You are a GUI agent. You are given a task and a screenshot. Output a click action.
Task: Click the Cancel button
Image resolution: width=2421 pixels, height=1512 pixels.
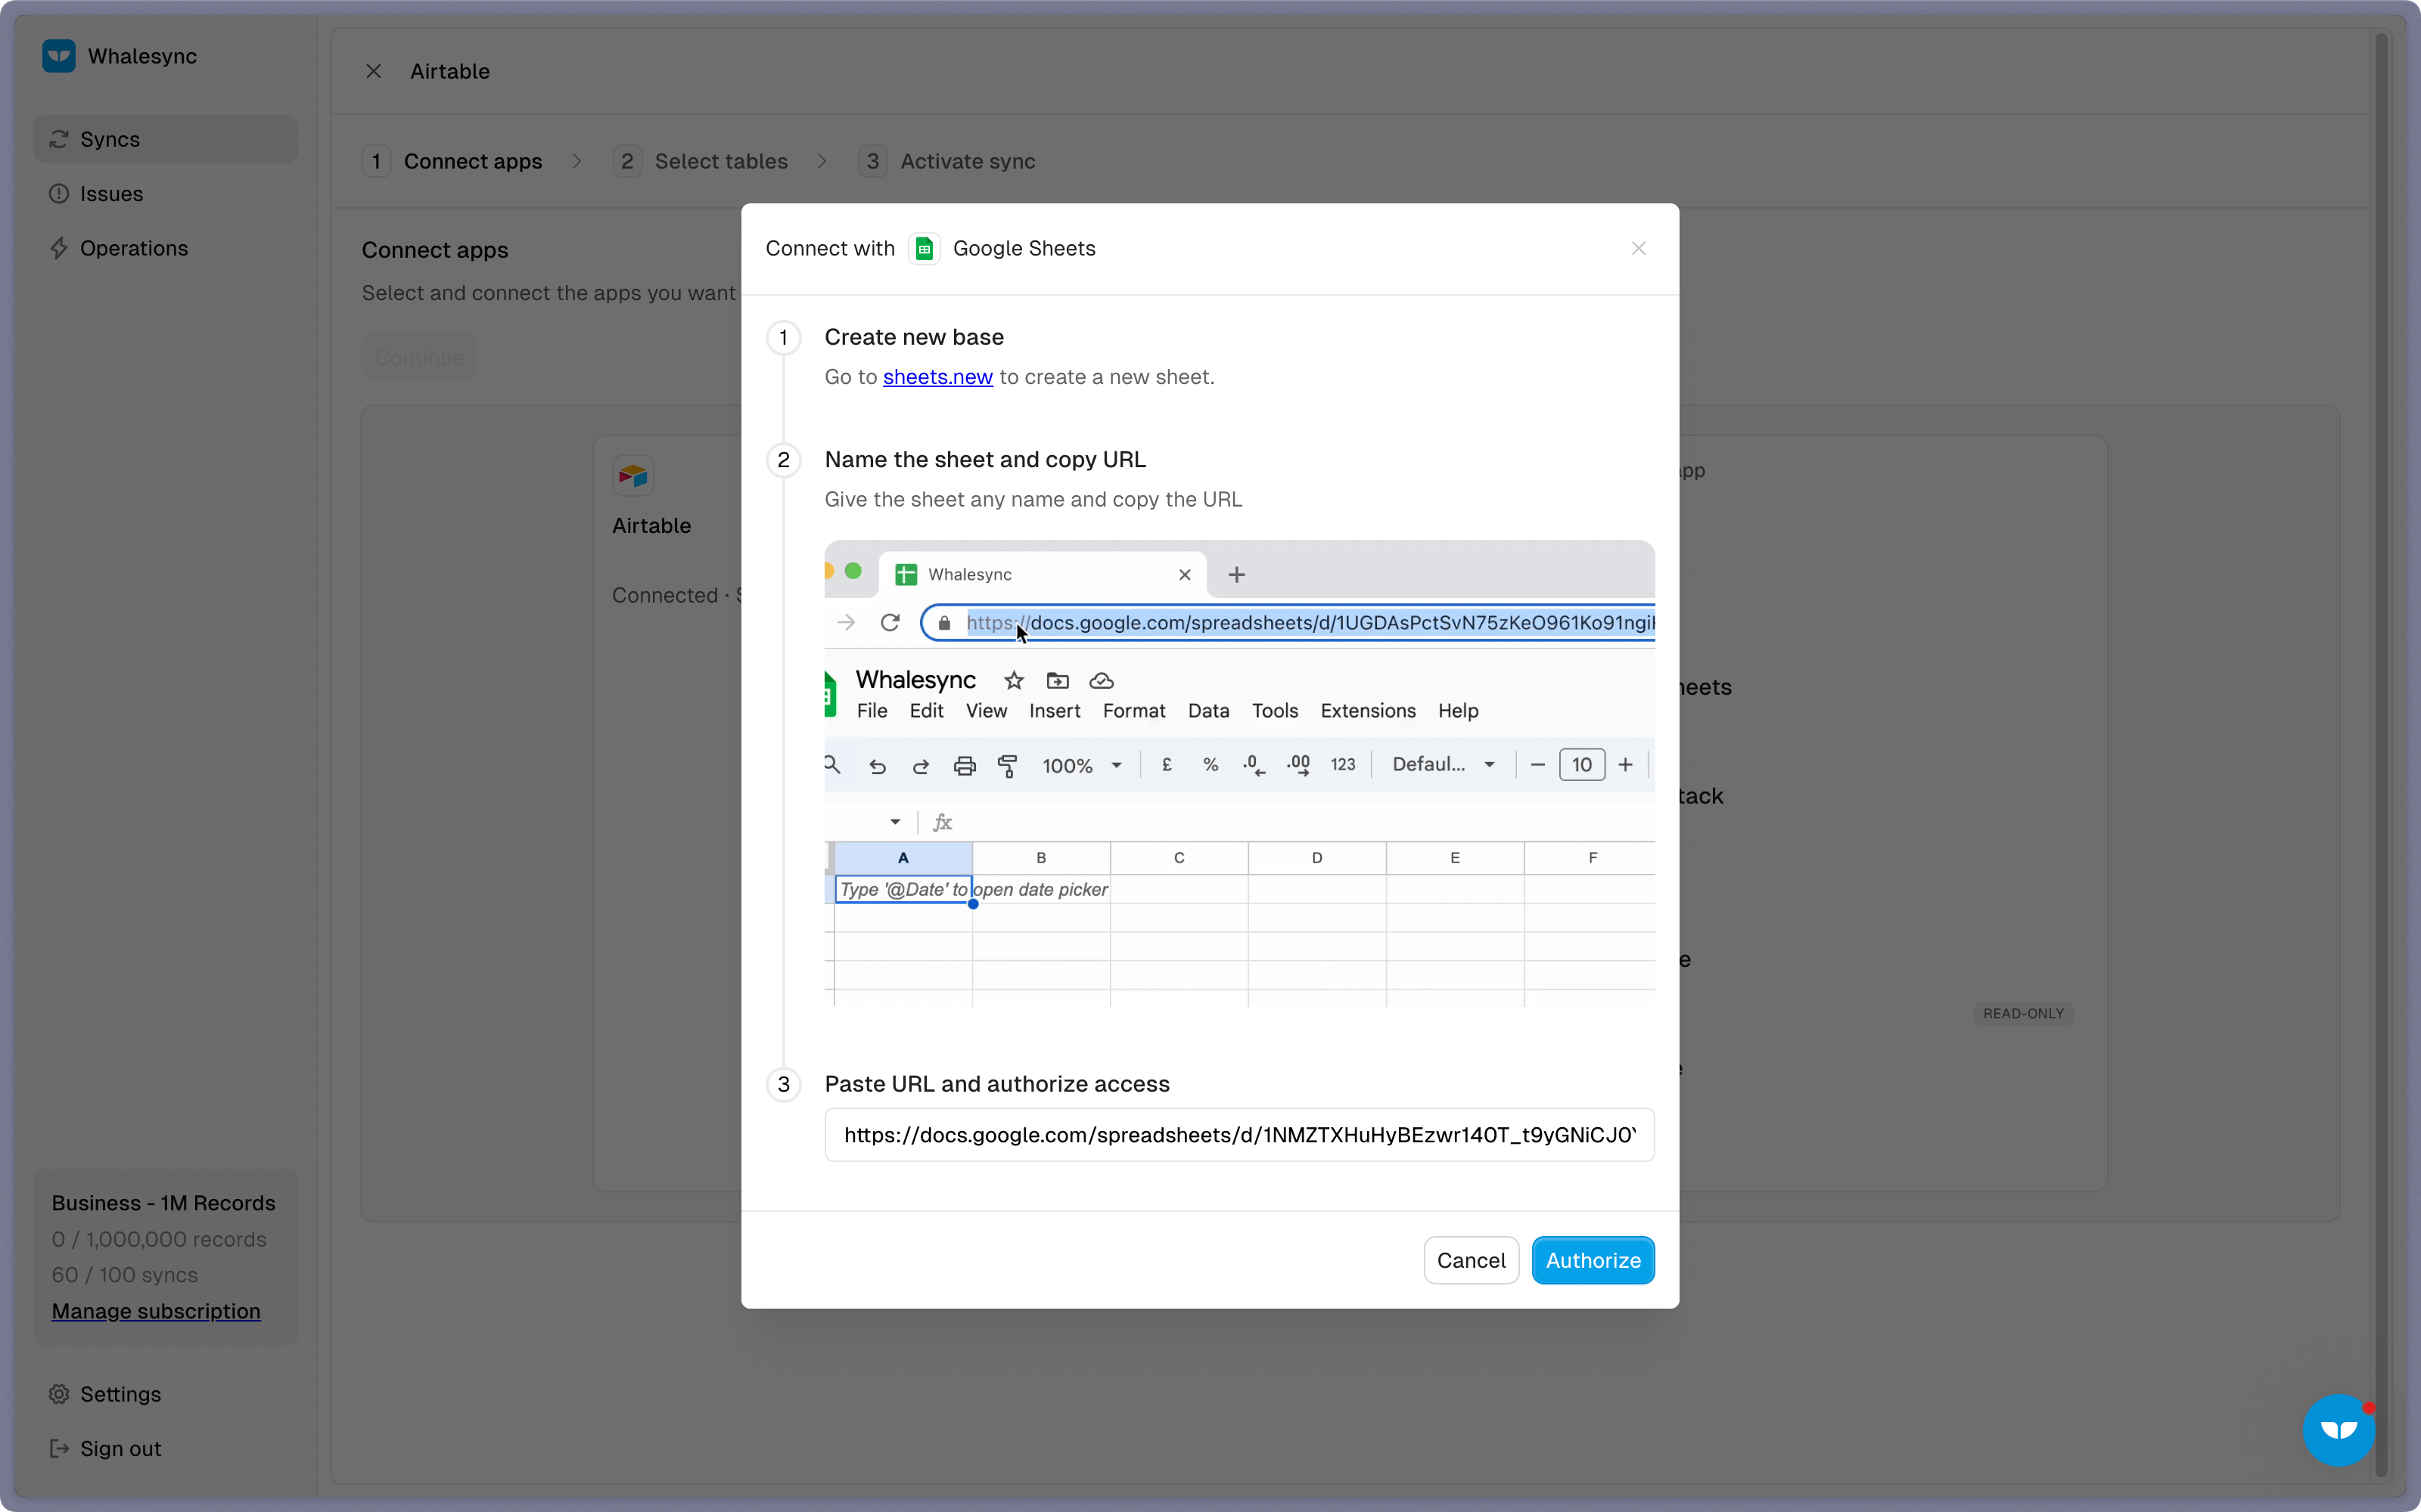click(1471, 1260)
